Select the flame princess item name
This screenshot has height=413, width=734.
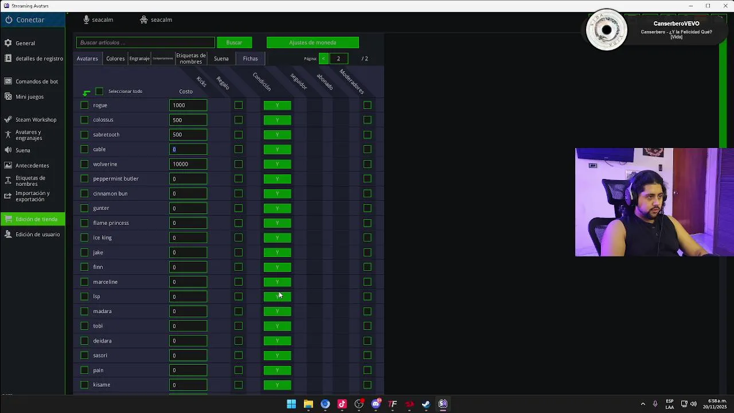pos(111,223)
